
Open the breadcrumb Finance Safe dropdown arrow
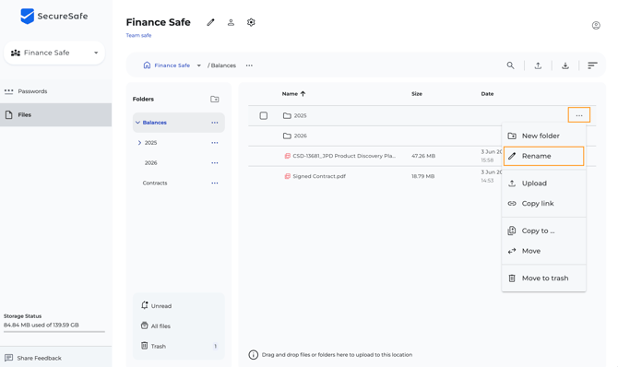pyautogui.click(x=199, y=65)
